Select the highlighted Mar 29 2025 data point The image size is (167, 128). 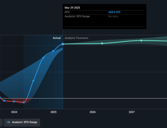pos(63,44)
